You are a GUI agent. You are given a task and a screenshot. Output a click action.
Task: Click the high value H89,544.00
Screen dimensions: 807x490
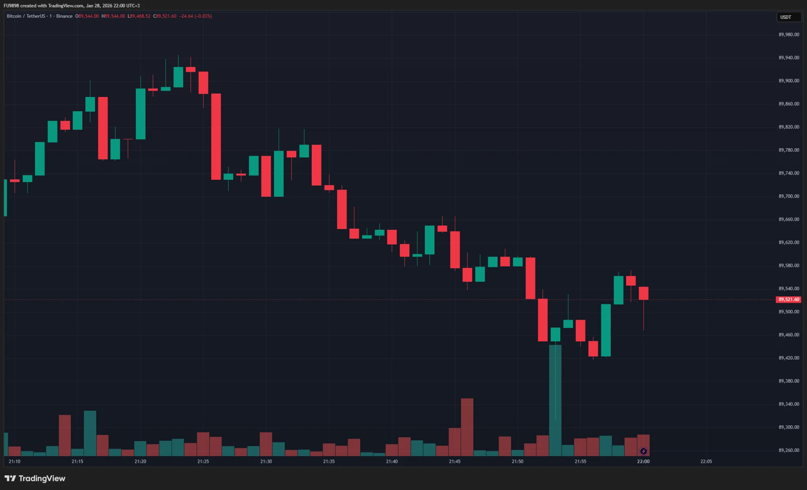coord(113,16)
